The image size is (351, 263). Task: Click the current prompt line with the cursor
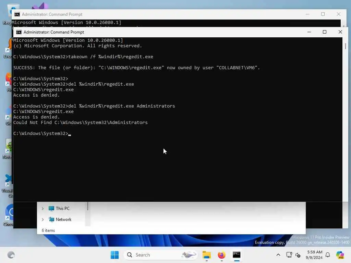42,134
